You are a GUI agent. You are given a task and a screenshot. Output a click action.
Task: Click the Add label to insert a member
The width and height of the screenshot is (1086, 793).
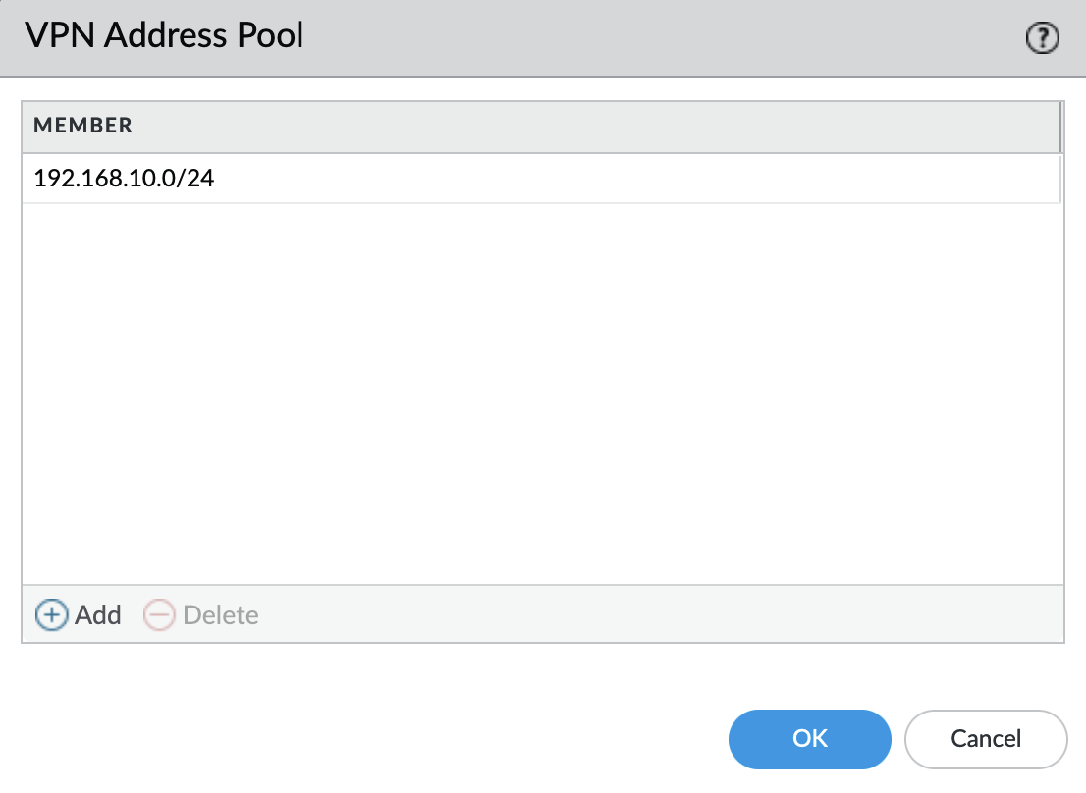pyautogui.click(x=97, y=615)
